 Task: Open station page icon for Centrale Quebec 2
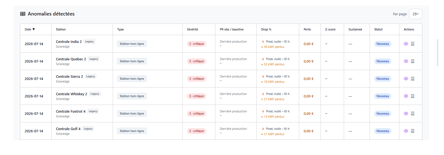click(413, 61)
